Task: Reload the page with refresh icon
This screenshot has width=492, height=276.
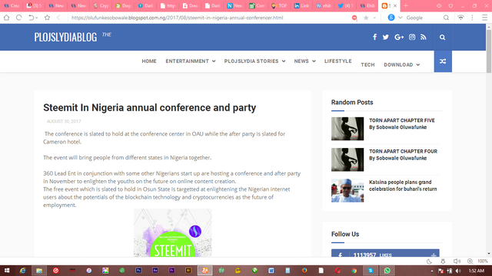Action: coord(18,18)
